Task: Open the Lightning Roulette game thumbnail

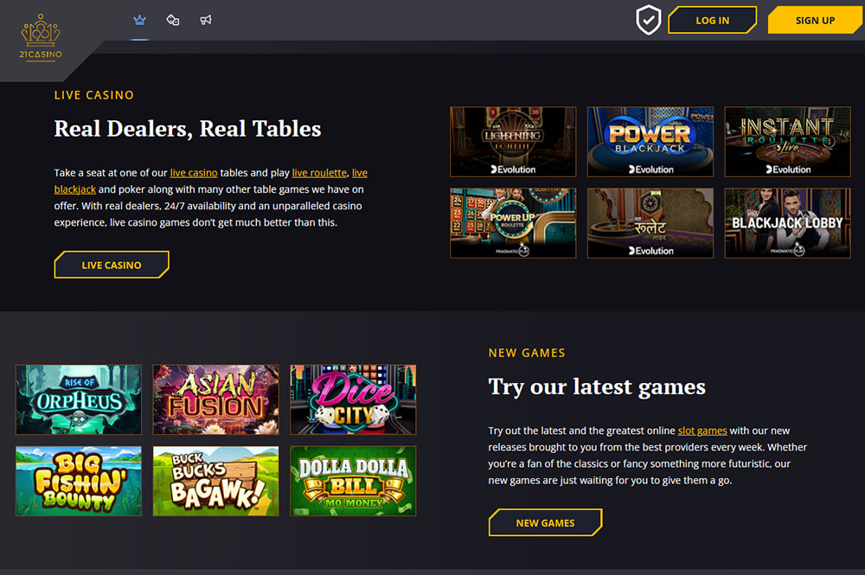Action: coord(513,142)
